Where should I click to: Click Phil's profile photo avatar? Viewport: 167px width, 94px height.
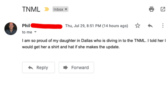(11, 29)
